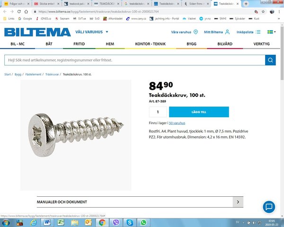Open the live chat bubble icon
This screenshot has height=227, width=284.
269,207
